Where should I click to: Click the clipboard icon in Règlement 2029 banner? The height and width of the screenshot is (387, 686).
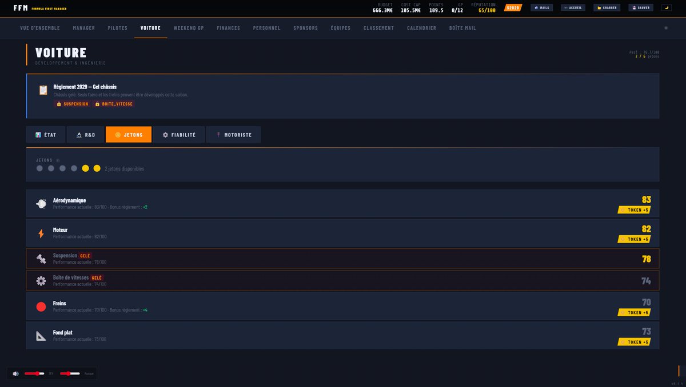click(43, 90)
